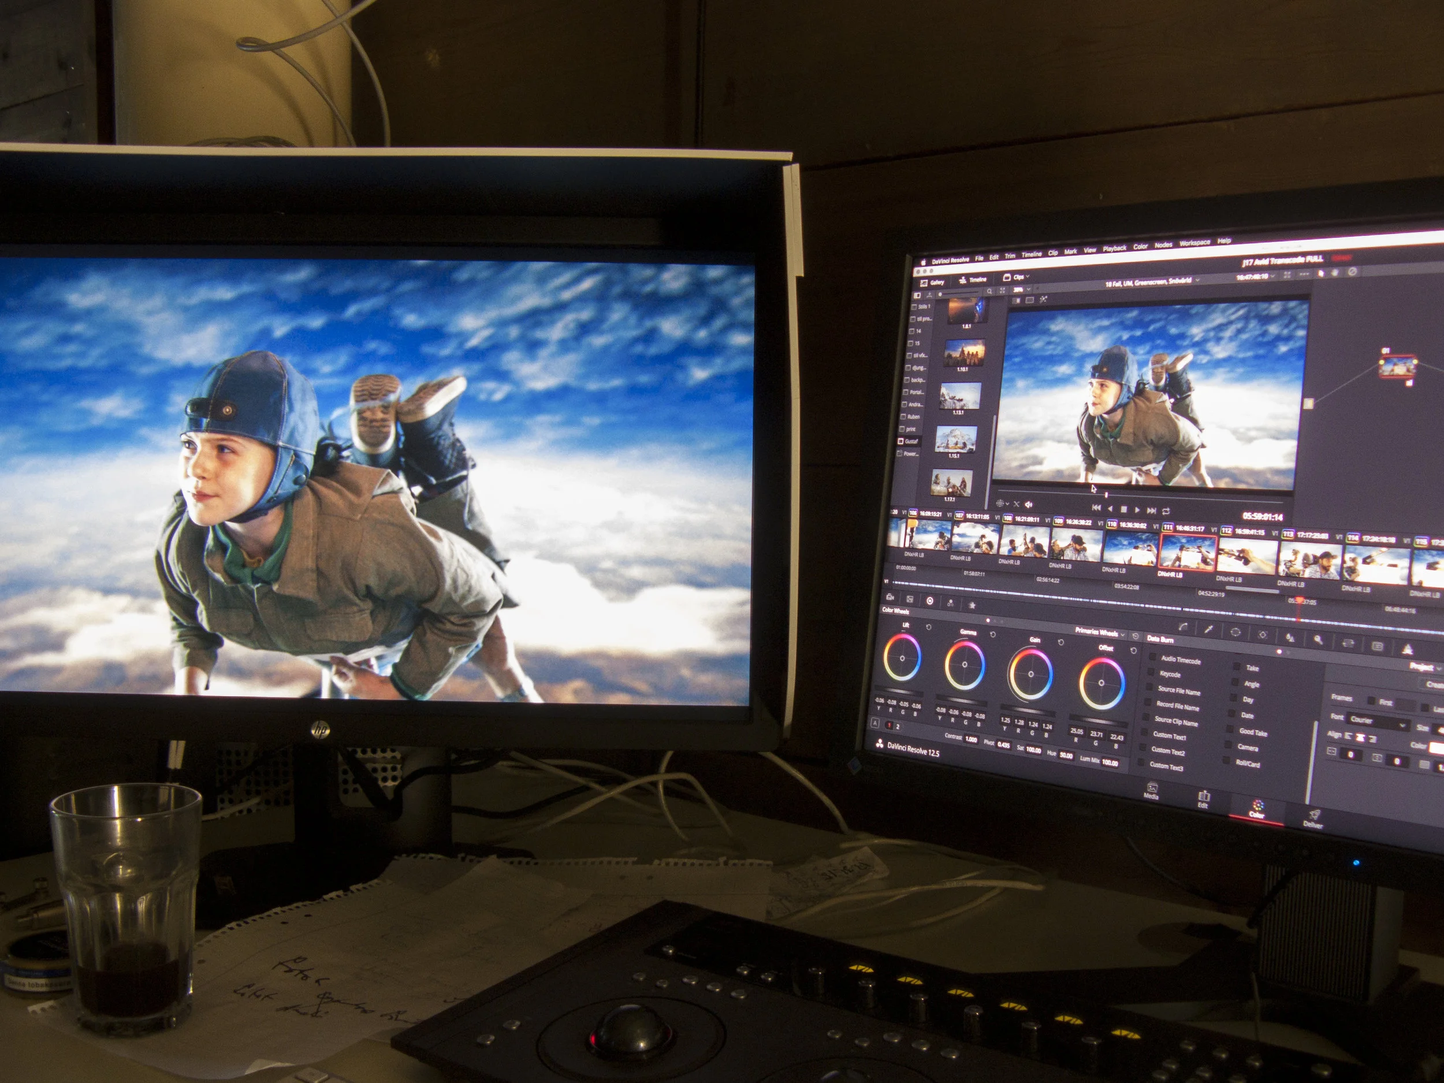Jump to last frame in viewer
Screen dimensions: 1444x1083
pyautogui.click(x=1152, y=511)
